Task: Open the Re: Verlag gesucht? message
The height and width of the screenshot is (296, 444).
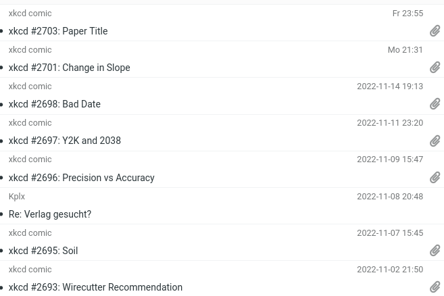Action: [x=50, y=214]
